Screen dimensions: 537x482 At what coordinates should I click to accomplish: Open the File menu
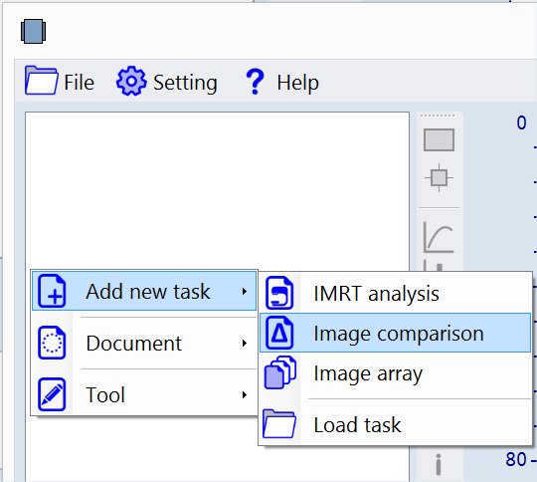pyautogui.click(x=60, y=82)
